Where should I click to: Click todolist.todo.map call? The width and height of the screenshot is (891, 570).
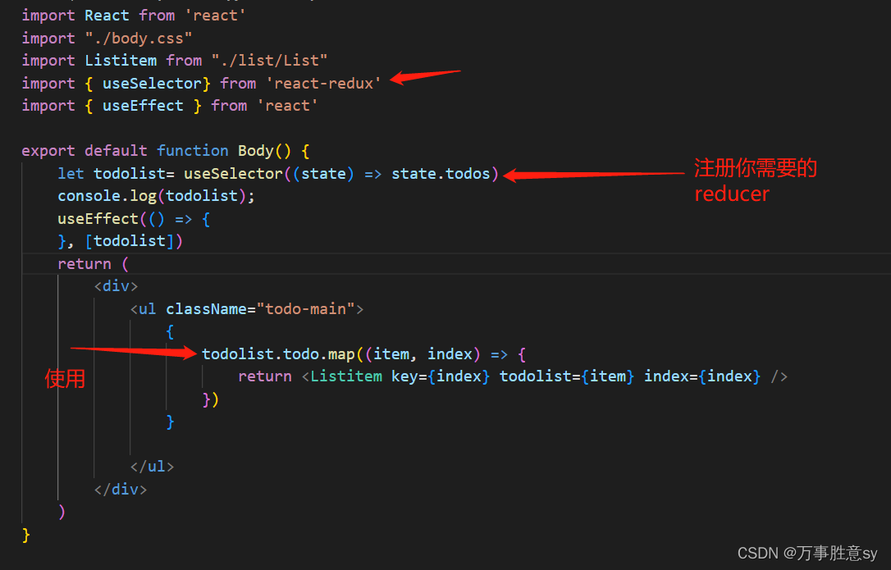click(x=278, y=354)
